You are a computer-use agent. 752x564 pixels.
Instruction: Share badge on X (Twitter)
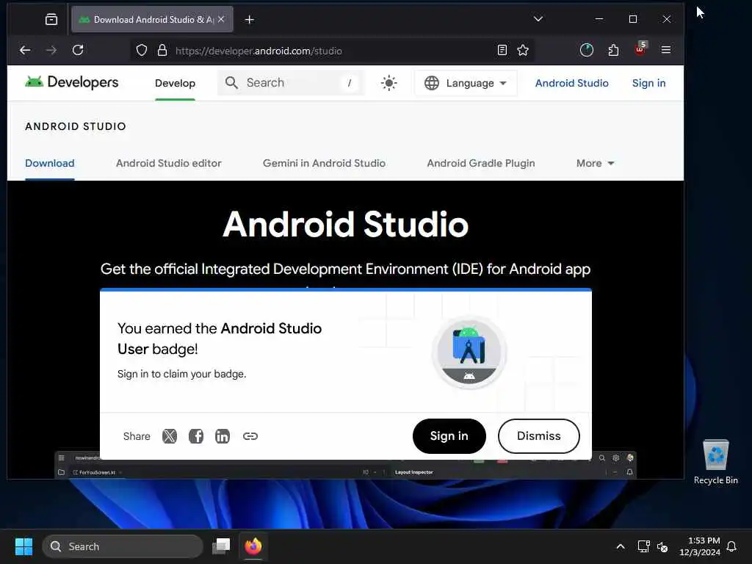[170, 436]
